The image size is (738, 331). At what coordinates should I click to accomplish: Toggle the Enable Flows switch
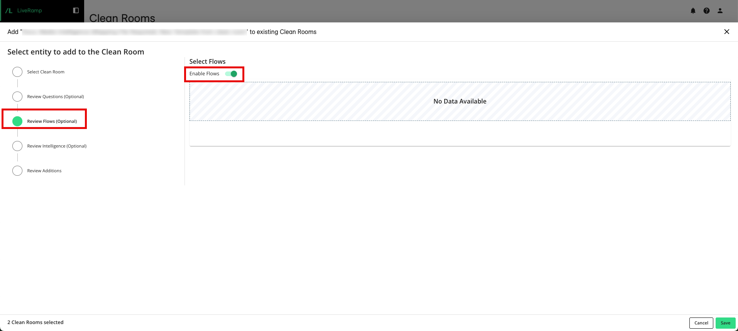click(x=231, y=74)
